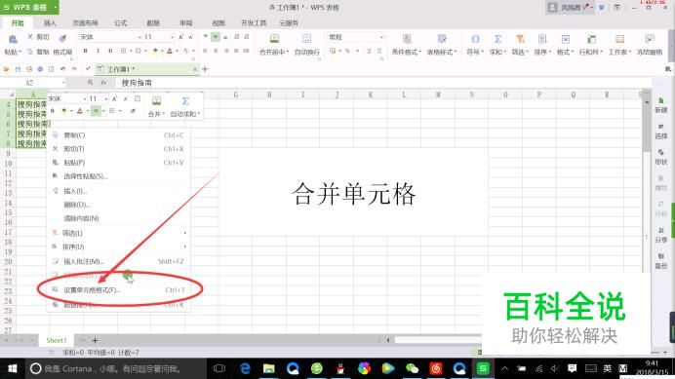Screen dimensions: 675x379
Task: Switch to the Formulas (公式) ribbon tab
Action: point(121,22)
